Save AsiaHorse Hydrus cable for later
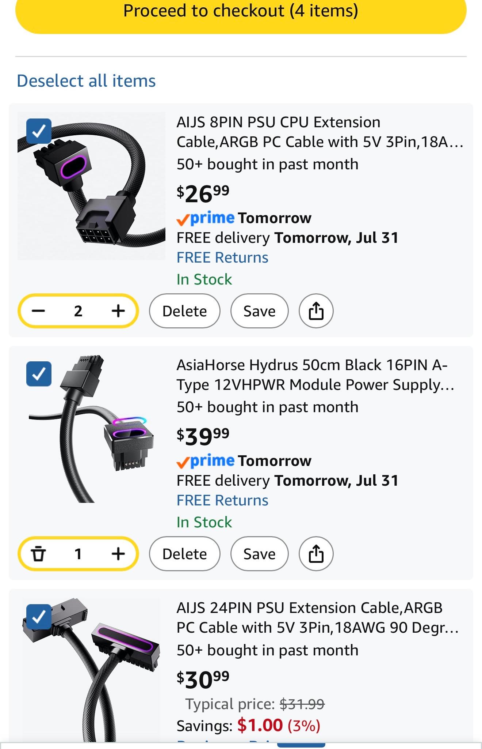The image size is (482, 749). [x=260, y=554]
